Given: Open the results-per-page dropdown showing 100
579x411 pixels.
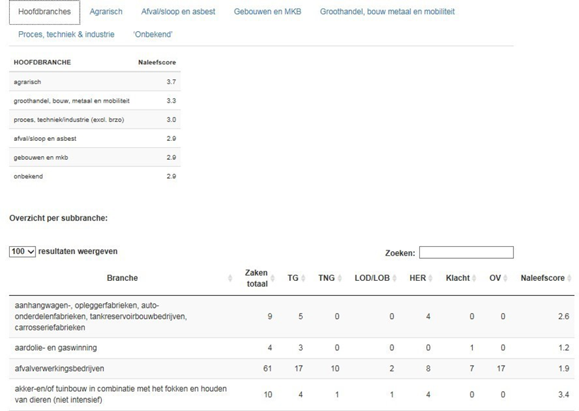Looking at the screenshot, I should coord(23,252).
